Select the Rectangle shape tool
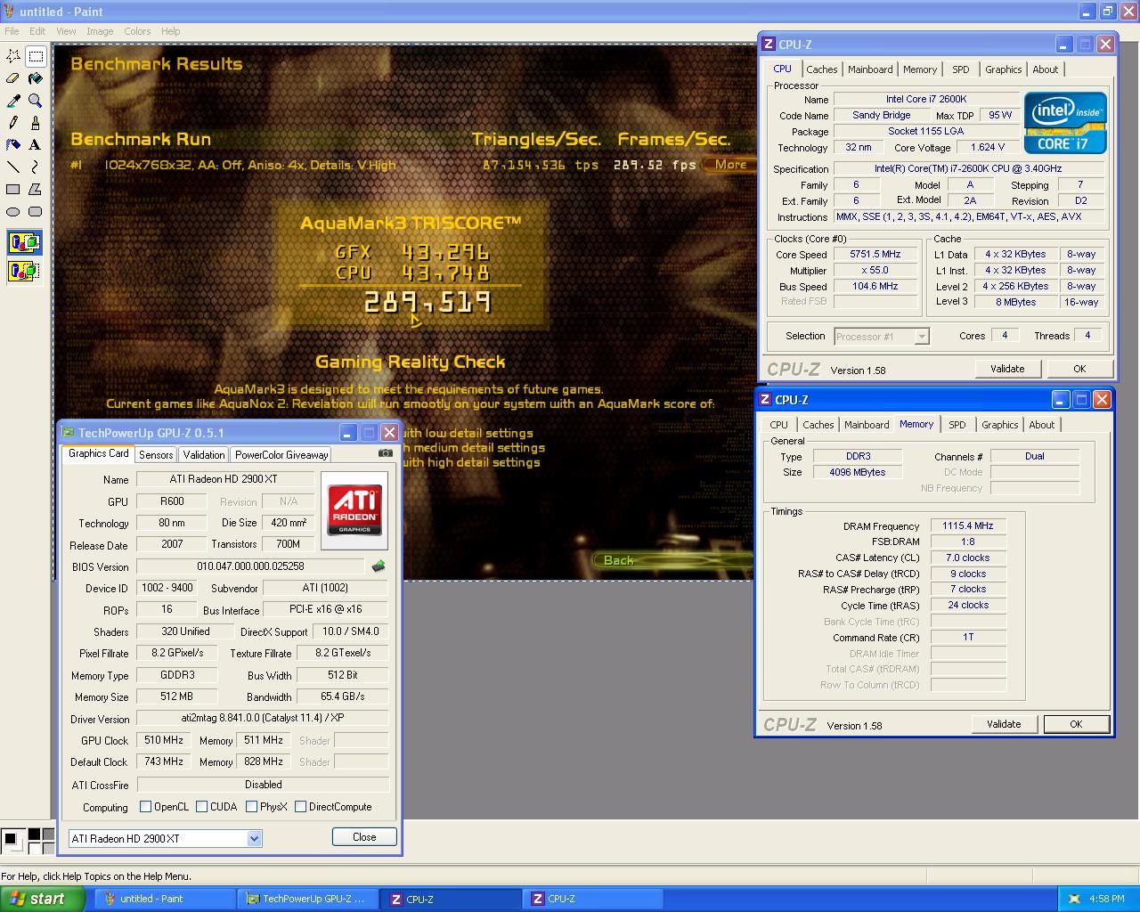 coord(13,189)
